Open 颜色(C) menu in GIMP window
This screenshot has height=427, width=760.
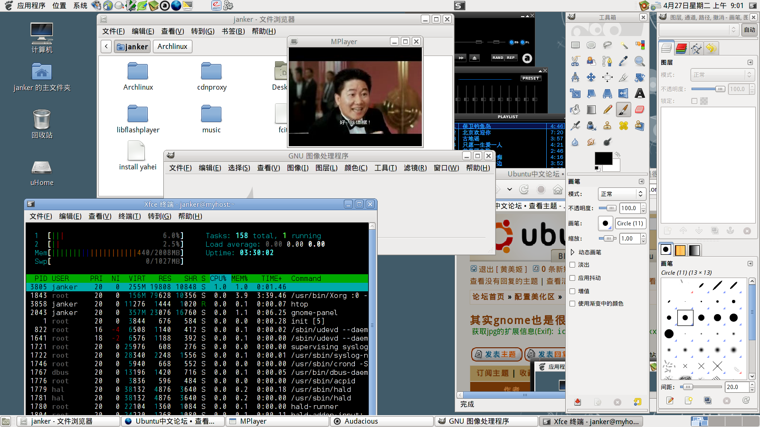(356, 168)
